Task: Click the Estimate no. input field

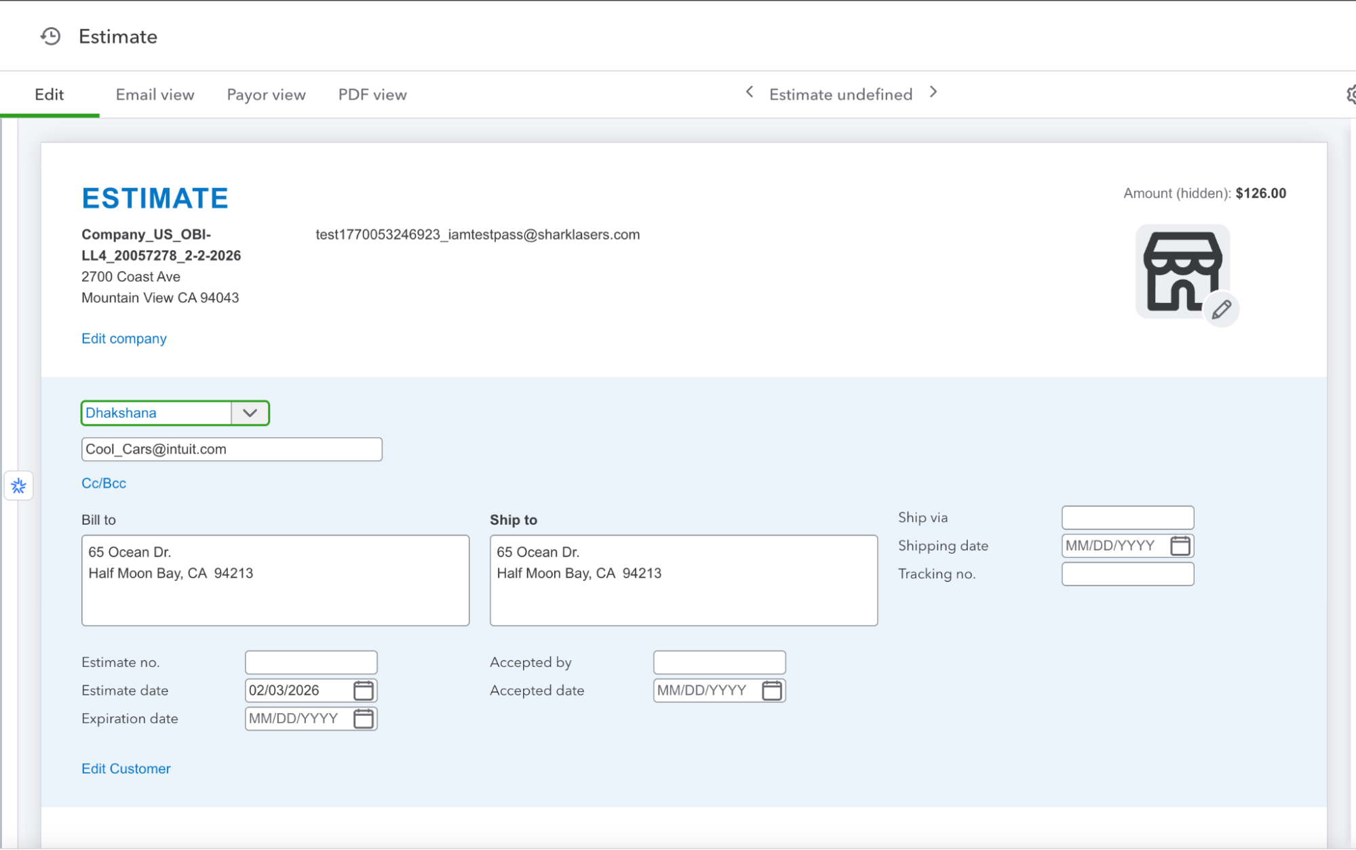Action: coord(311,662)
